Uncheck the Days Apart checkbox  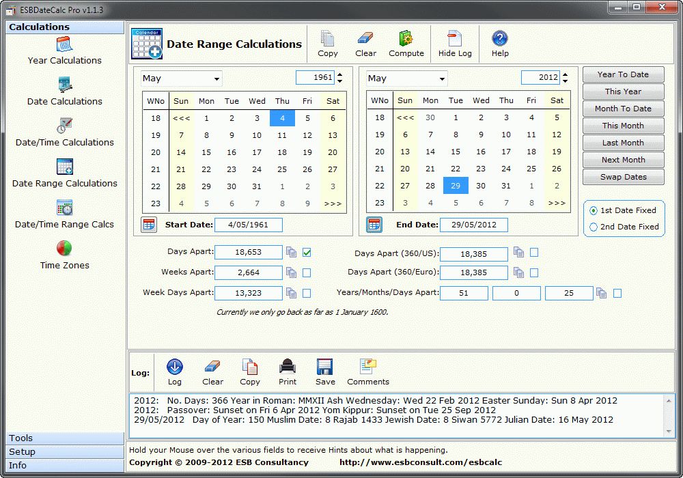(307, 253)
